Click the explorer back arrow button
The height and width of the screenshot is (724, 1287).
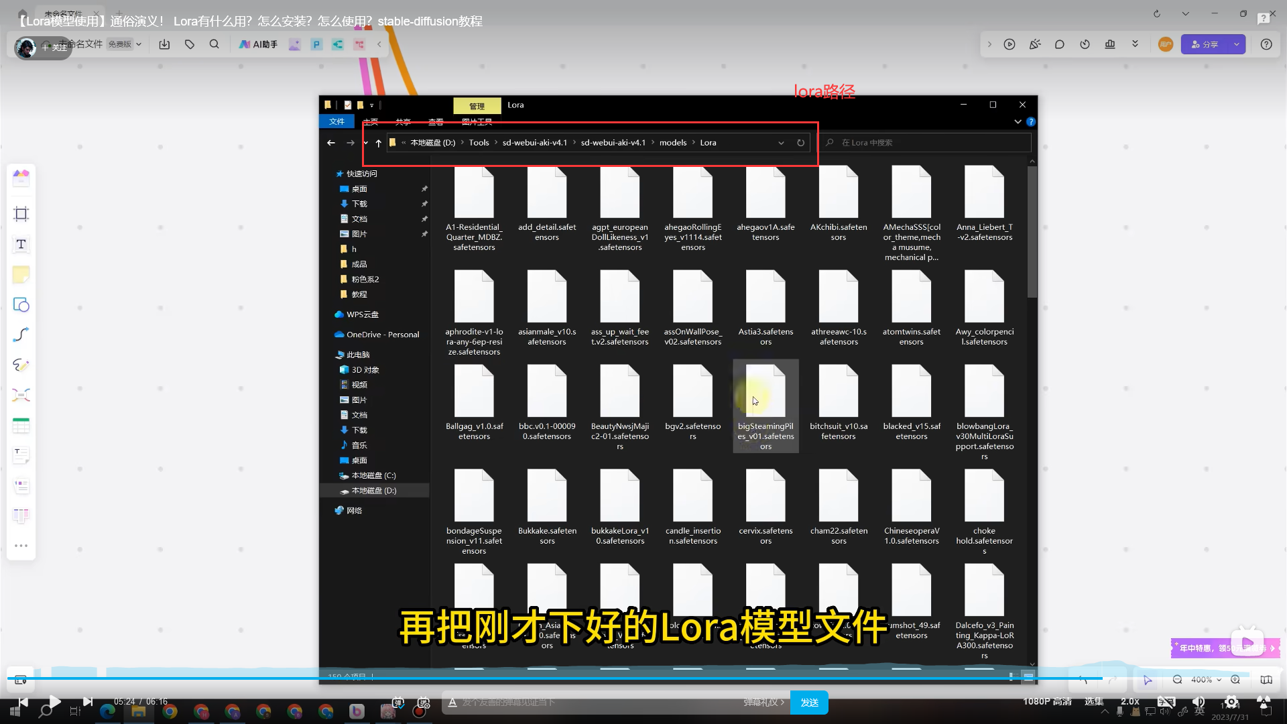click(x=331, y=143)
